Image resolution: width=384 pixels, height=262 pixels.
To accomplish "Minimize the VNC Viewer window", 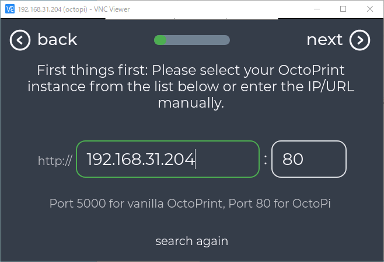I will tap(317, 9).
